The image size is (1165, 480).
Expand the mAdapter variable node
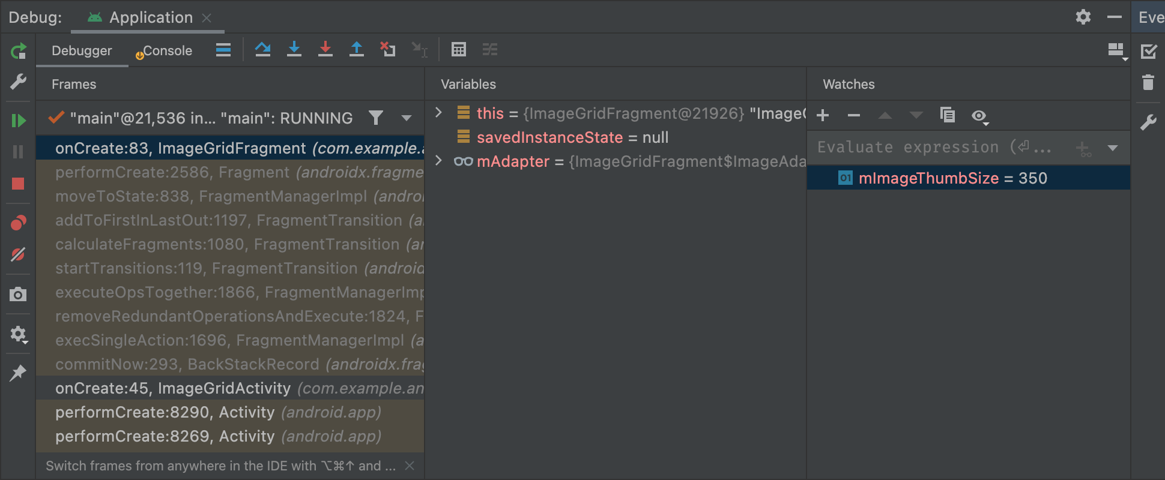[439, 161]
